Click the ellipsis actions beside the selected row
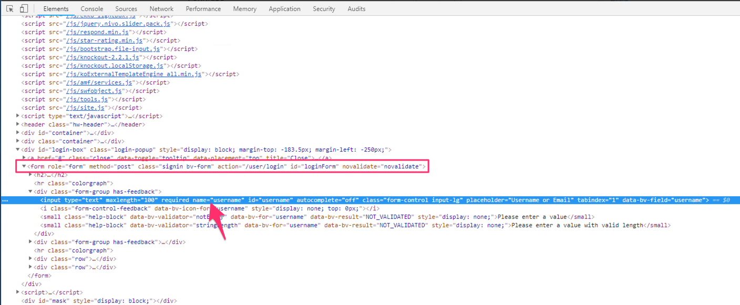 pyautogui.click(x=5, y=200)
